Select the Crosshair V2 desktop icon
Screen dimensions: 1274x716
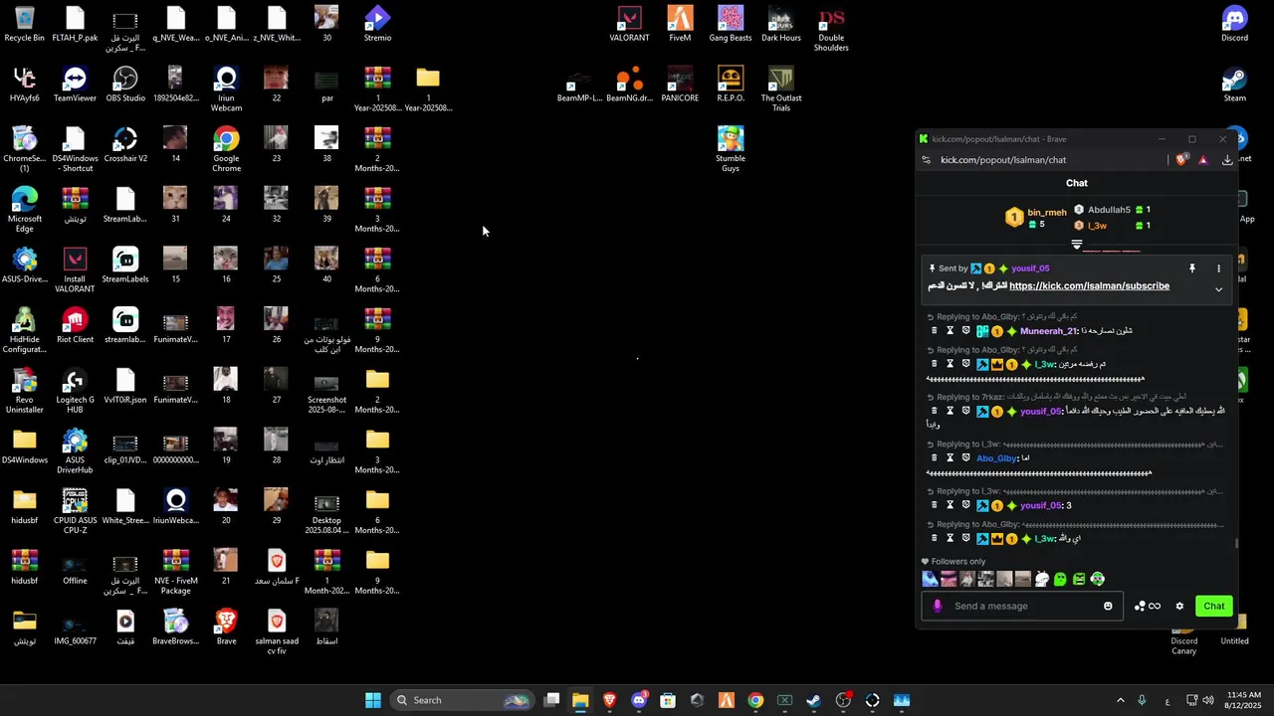click(125, 145)
